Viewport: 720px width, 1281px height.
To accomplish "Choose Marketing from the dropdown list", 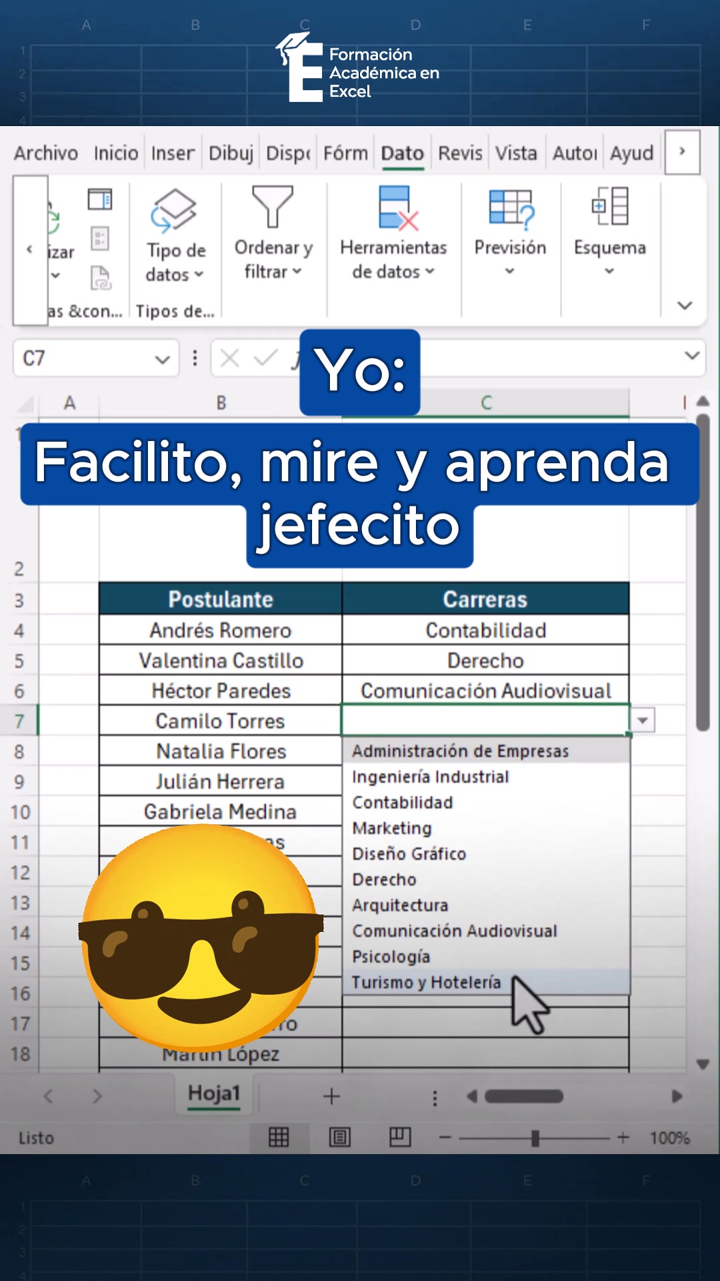I will (x=486, y=829).
